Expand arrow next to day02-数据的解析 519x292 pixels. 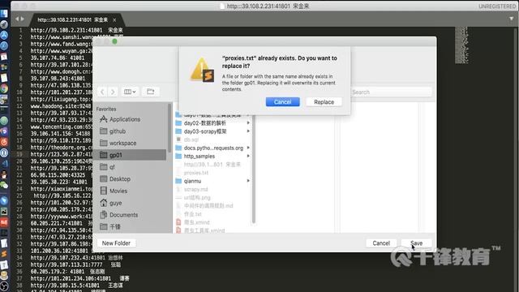click(248, 122)
